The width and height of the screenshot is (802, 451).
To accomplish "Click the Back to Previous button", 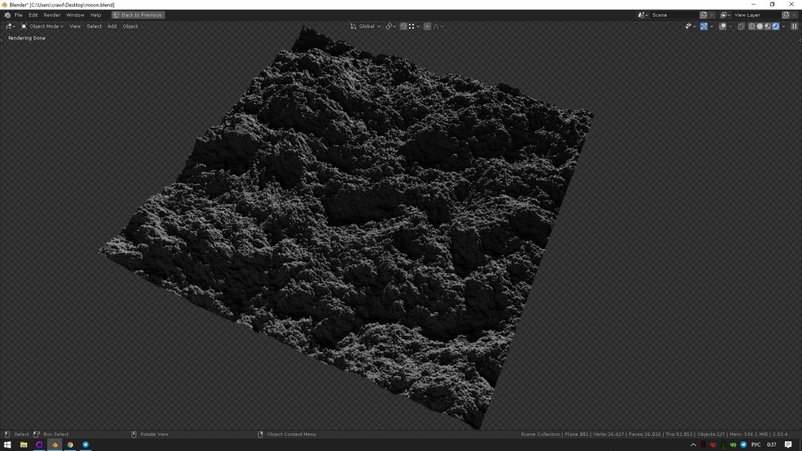I will tap(138, 15).
